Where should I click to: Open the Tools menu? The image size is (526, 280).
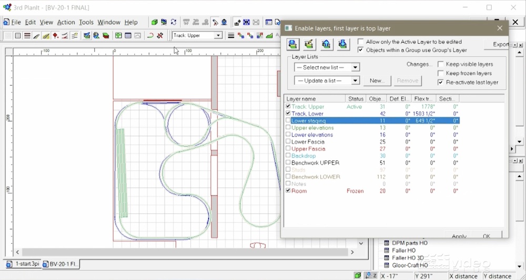coord(86,22)
